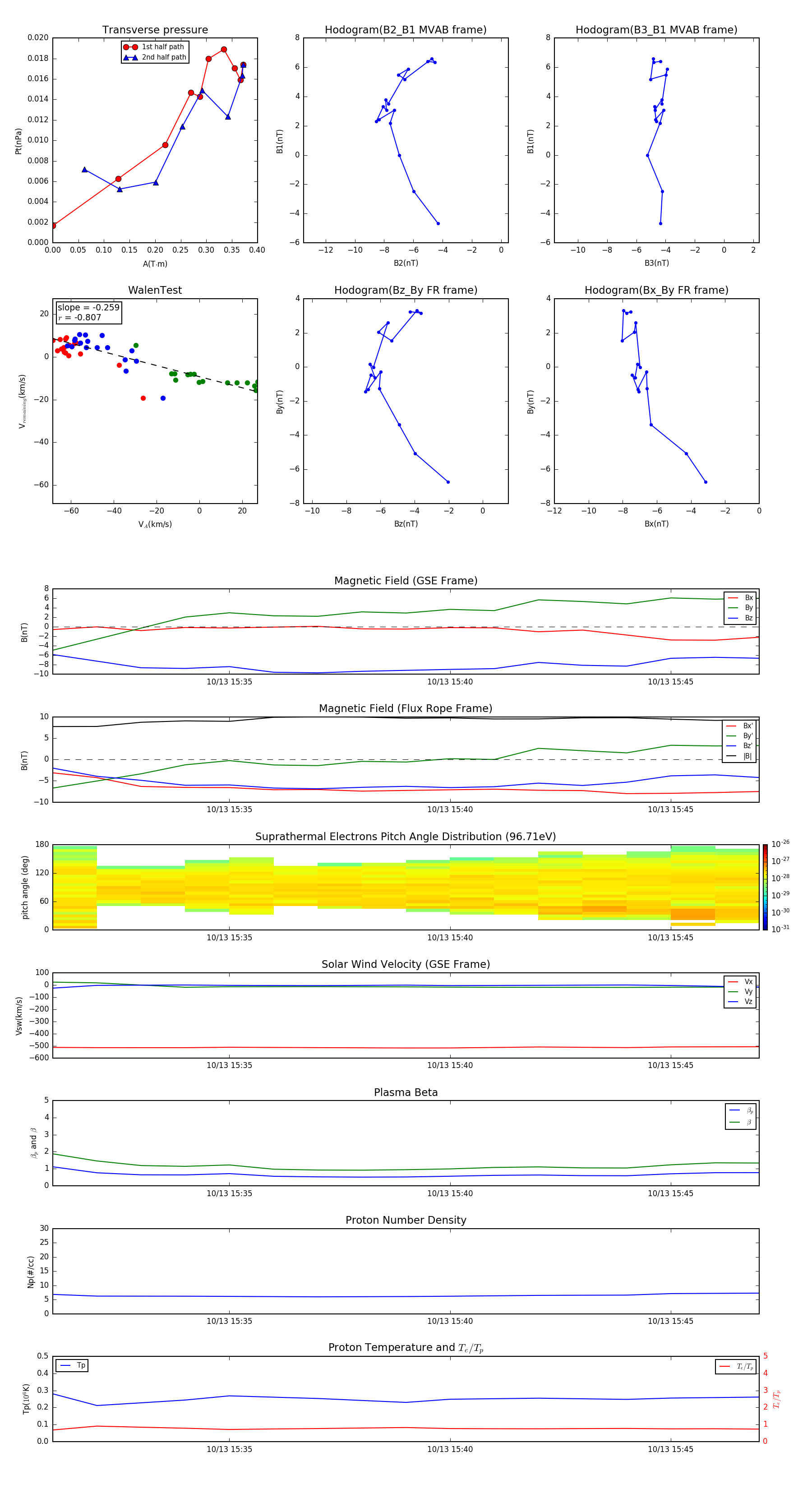The image size is (812, 1489).
Task: Click the "10^-31" colorbar tick label
Action: 780,929
